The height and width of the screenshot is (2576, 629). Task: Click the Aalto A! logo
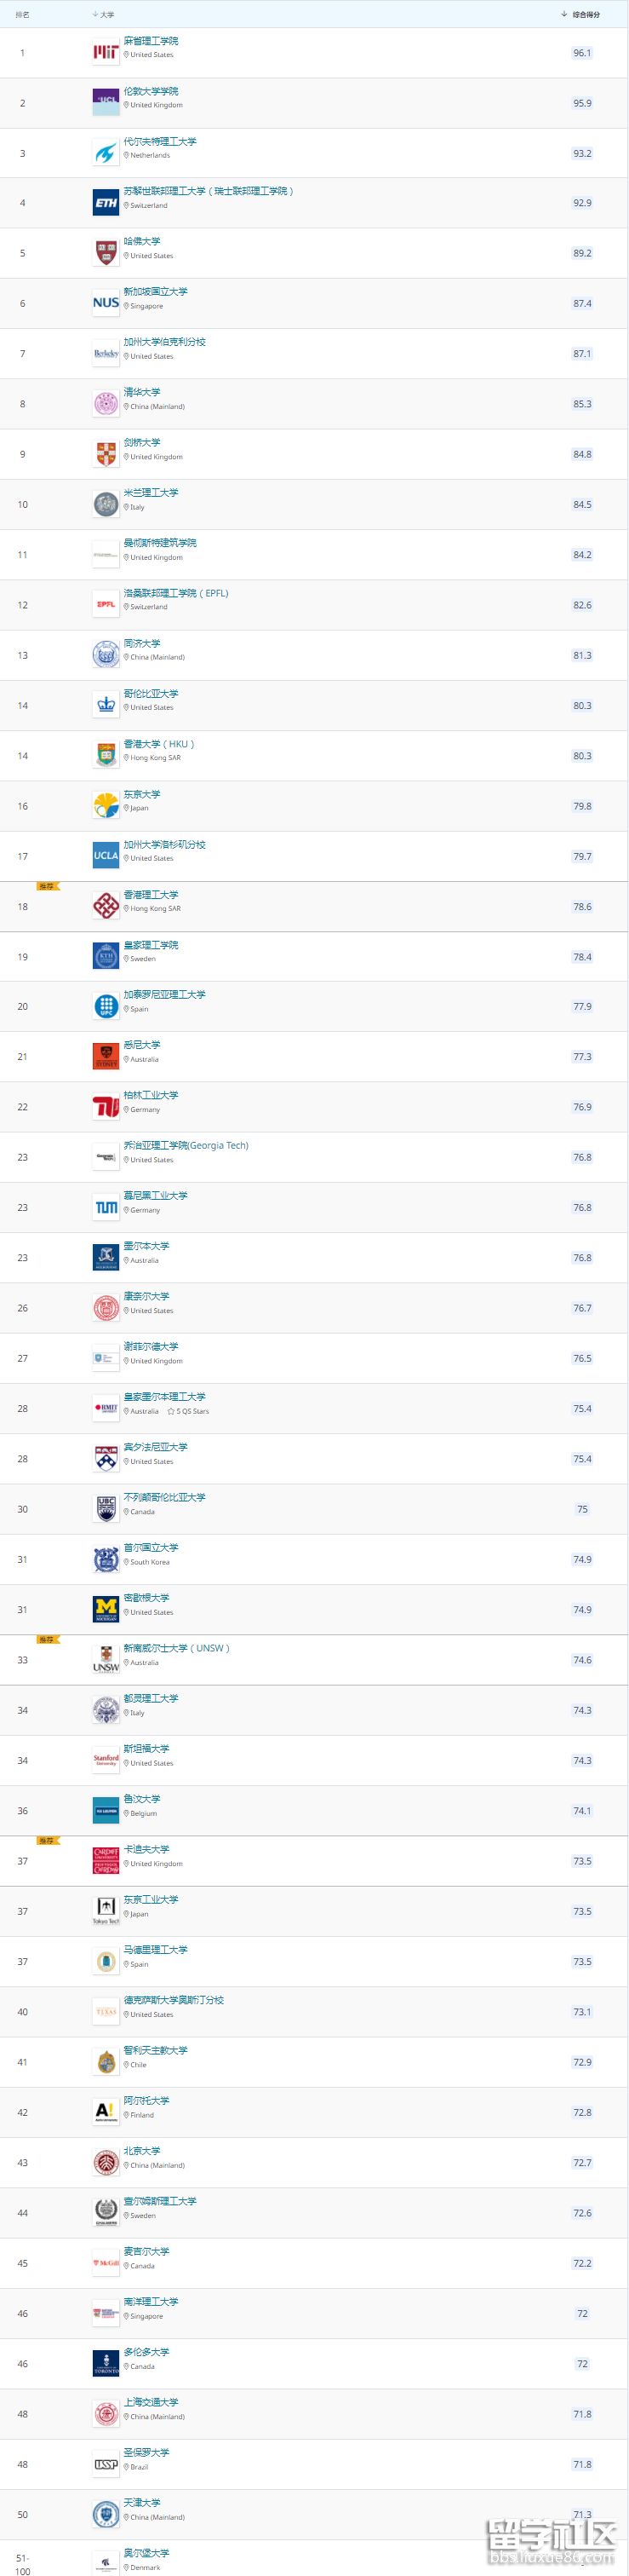point(106,2111)
